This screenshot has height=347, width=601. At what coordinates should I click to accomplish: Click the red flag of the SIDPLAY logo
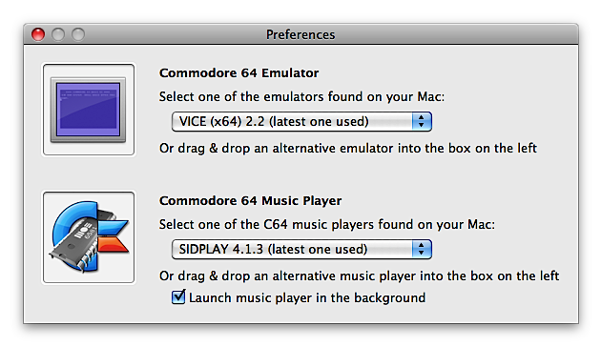(x=114, y=244)
